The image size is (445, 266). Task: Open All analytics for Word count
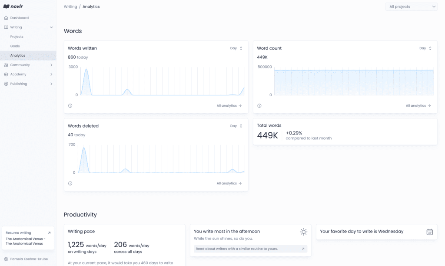[x=418, y=106]
